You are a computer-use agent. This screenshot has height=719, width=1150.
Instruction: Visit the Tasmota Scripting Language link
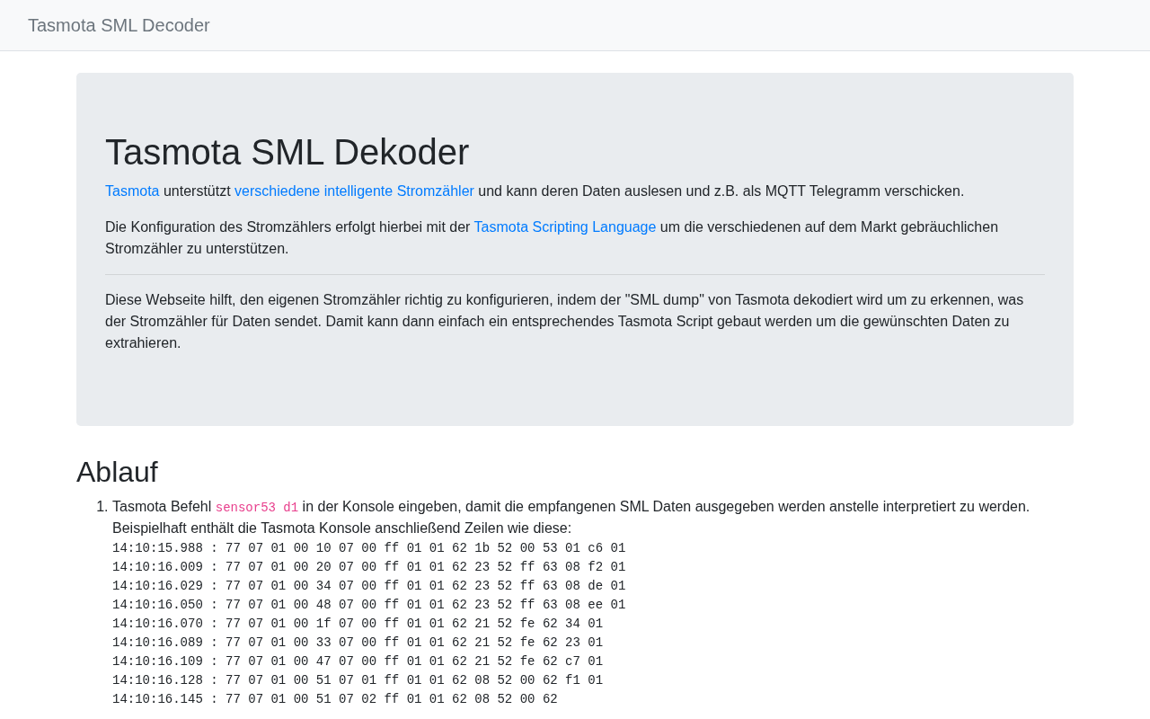click(x=565, y=226)
